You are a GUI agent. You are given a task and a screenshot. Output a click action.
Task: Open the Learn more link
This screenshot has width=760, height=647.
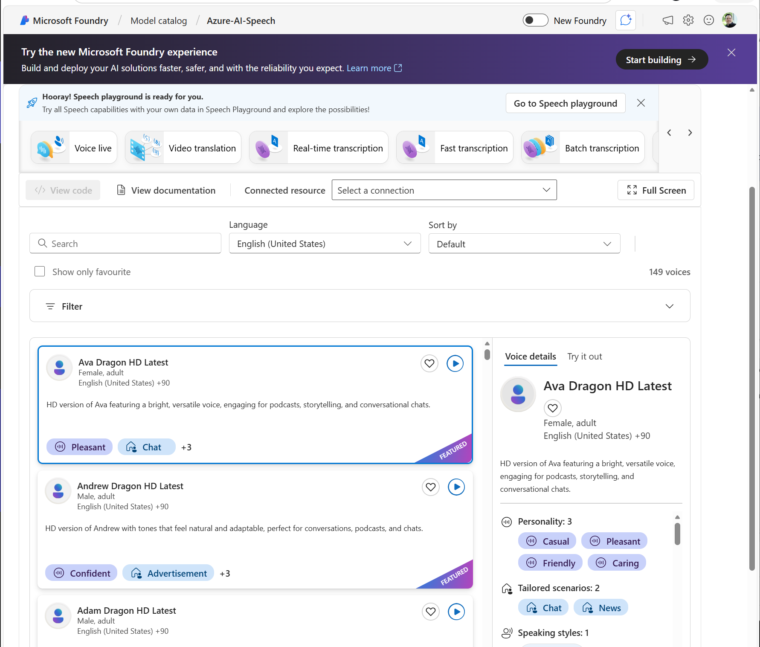tap(374, 68)
